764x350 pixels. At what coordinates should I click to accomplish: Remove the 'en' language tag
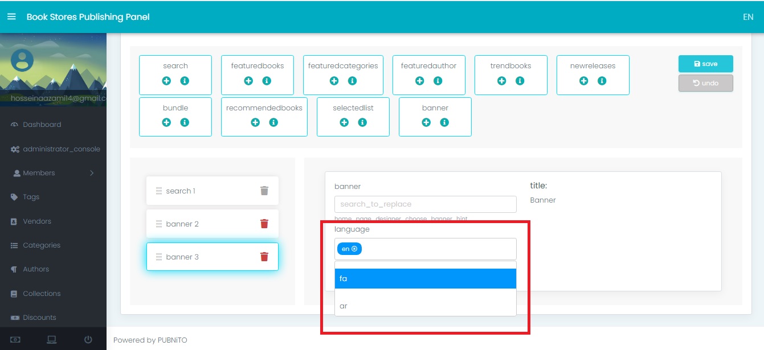354,249
